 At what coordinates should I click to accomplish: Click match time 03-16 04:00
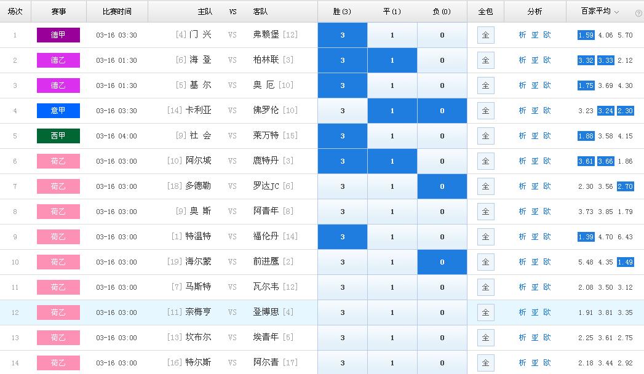[117, 137]
